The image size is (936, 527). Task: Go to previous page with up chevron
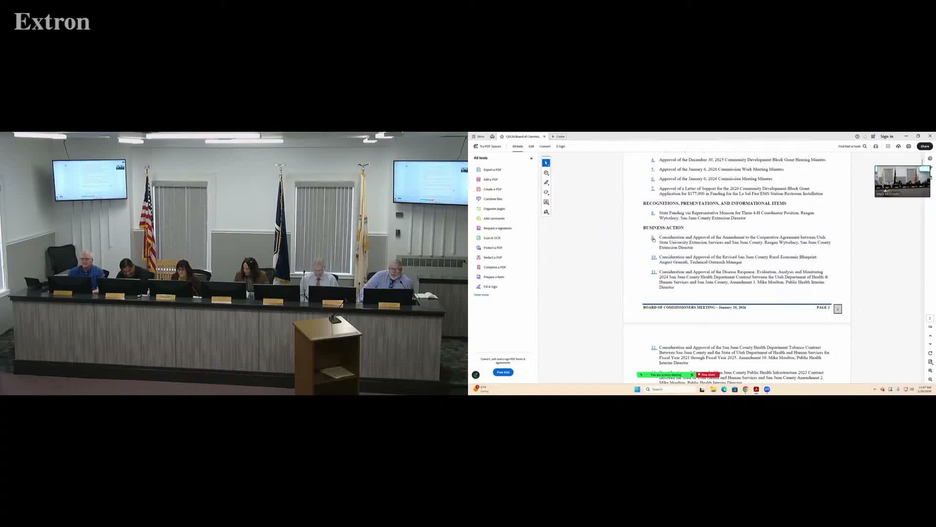click(x=930, y=336)
